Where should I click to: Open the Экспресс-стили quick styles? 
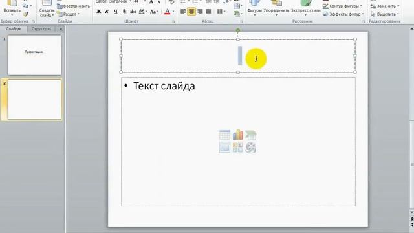[x=306, y=8]
